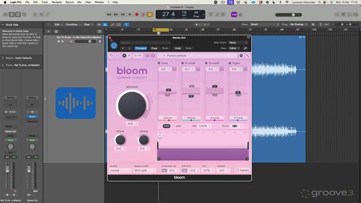Screen dimensions: 361x203
Task: Toggle the lows band enable dot
Action: pyautogui.click(x=159, y=63)
